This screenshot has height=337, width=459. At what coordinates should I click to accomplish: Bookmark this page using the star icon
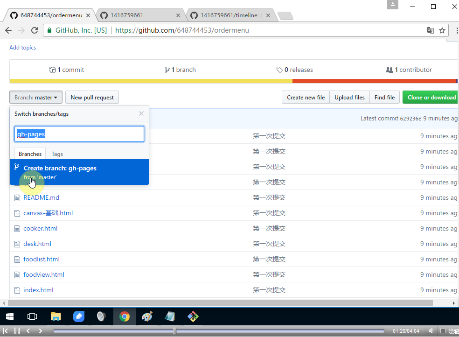point(442,30)
